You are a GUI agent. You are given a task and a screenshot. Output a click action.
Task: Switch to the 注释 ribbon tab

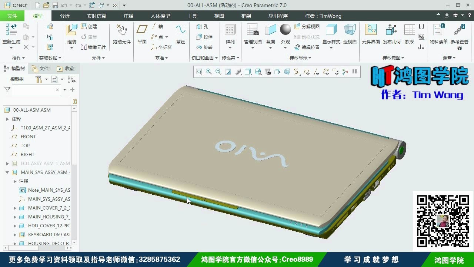pos(128,16)
